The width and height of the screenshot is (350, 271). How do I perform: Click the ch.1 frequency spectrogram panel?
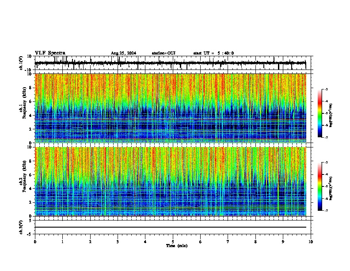(171, 108)
